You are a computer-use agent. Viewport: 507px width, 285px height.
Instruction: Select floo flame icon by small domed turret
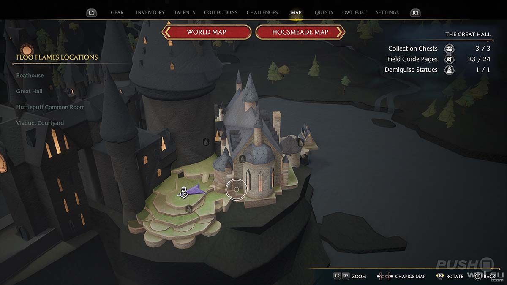[x=300, y=143]
